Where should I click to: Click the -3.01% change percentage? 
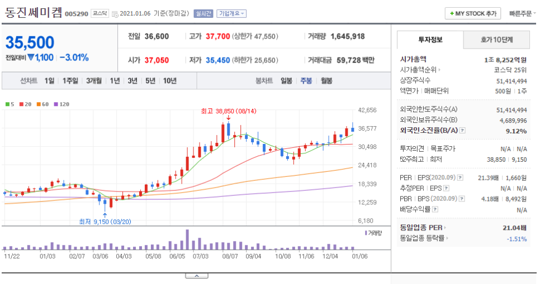point(74,57)
